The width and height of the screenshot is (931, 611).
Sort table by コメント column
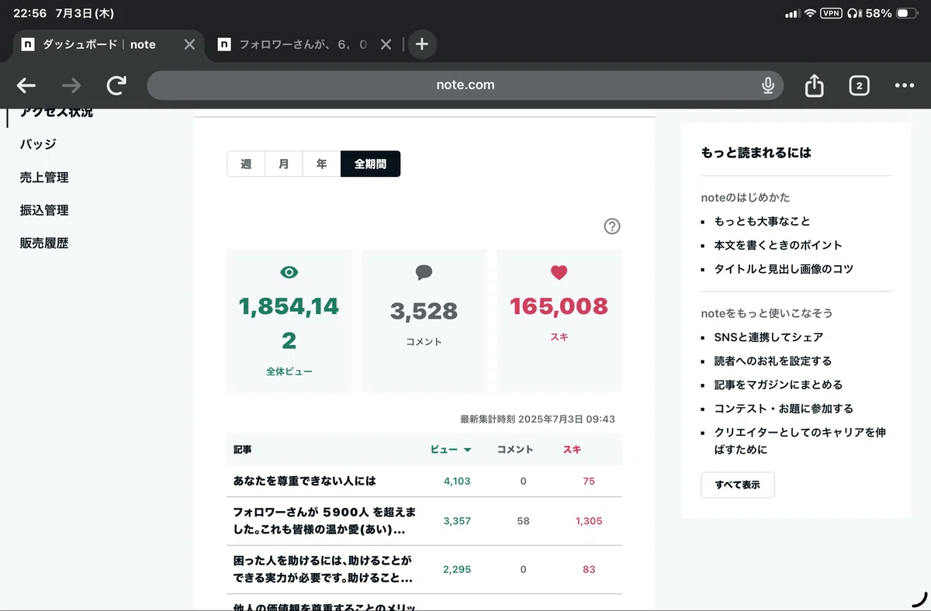(x=515, y=450)
